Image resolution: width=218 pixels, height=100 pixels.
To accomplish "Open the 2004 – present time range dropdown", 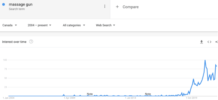I will point(40,25).
